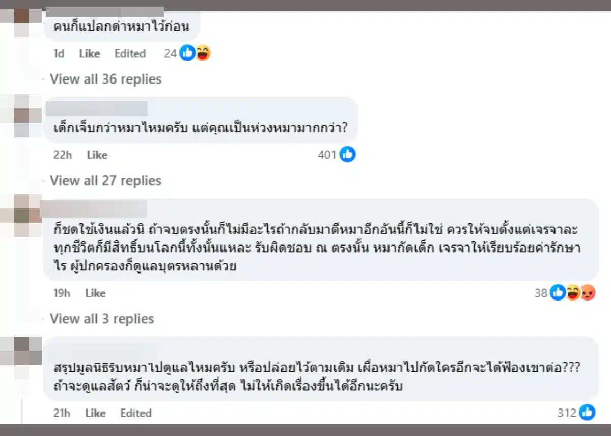This screenshot has width=611, height=436.
Task: Click the like reaction icon beside 38
Action: 558,293
